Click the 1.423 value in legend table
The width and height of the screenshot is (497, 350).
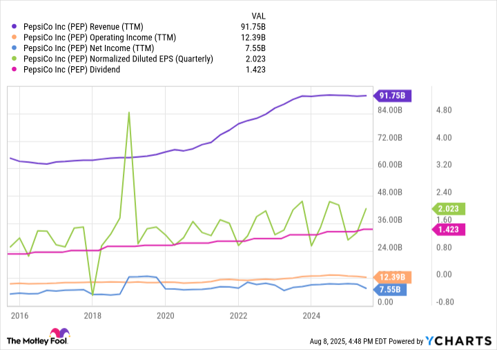(x=255, y=70)
